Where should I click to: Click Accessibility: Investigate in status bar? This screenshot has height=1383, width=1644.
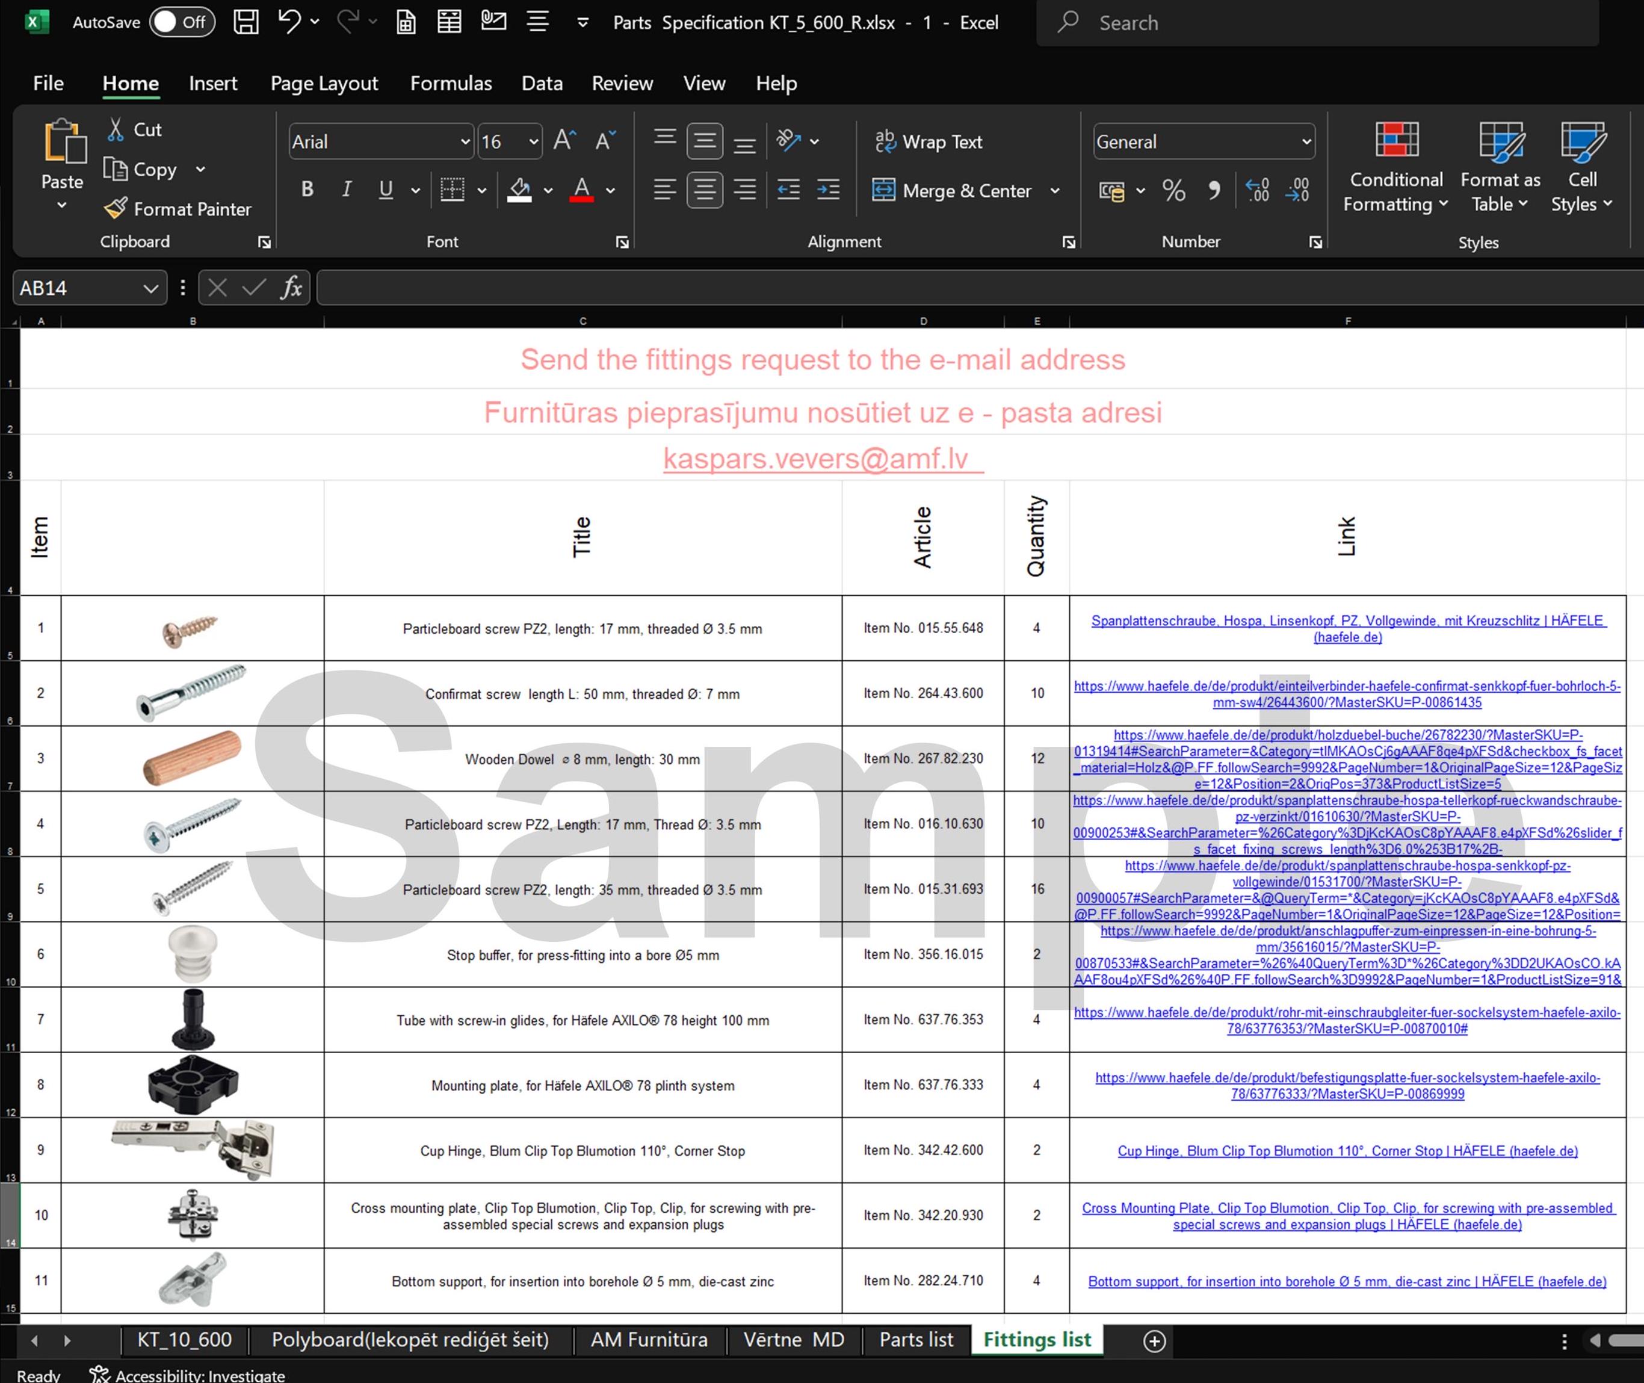[187, 1375]
